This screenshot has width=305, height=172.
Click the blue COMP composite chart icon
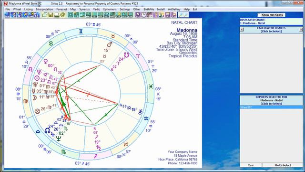pos(31,15)
